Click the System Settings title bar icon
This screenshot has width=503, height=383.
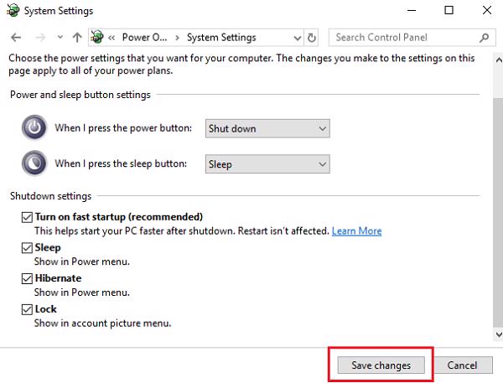click(x=11, y=11)
